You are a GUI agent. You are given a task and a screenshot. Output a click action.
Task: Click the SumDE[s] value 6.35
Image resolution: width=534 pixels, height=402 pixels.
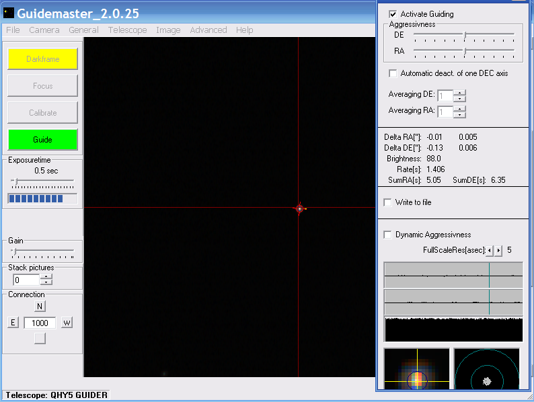click(x=498, y=180)
